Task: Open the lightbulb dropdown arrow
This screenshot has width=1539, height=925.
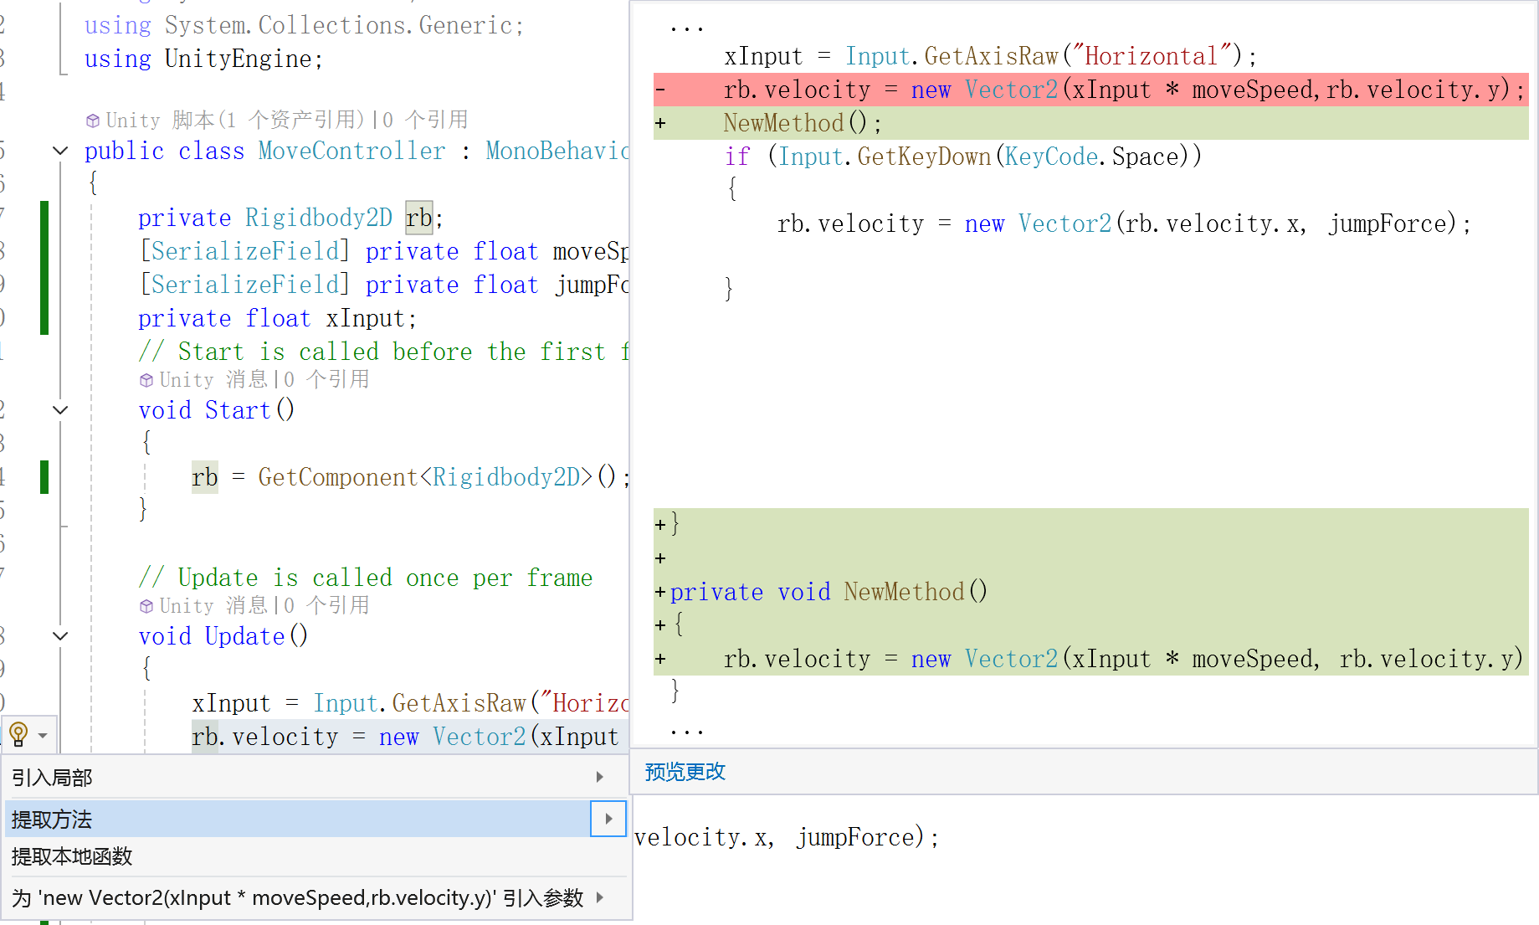Action: tap(43, 736)
